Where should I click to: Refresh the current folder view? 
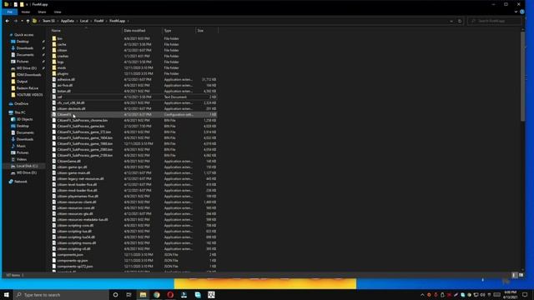tap(460, 21)
